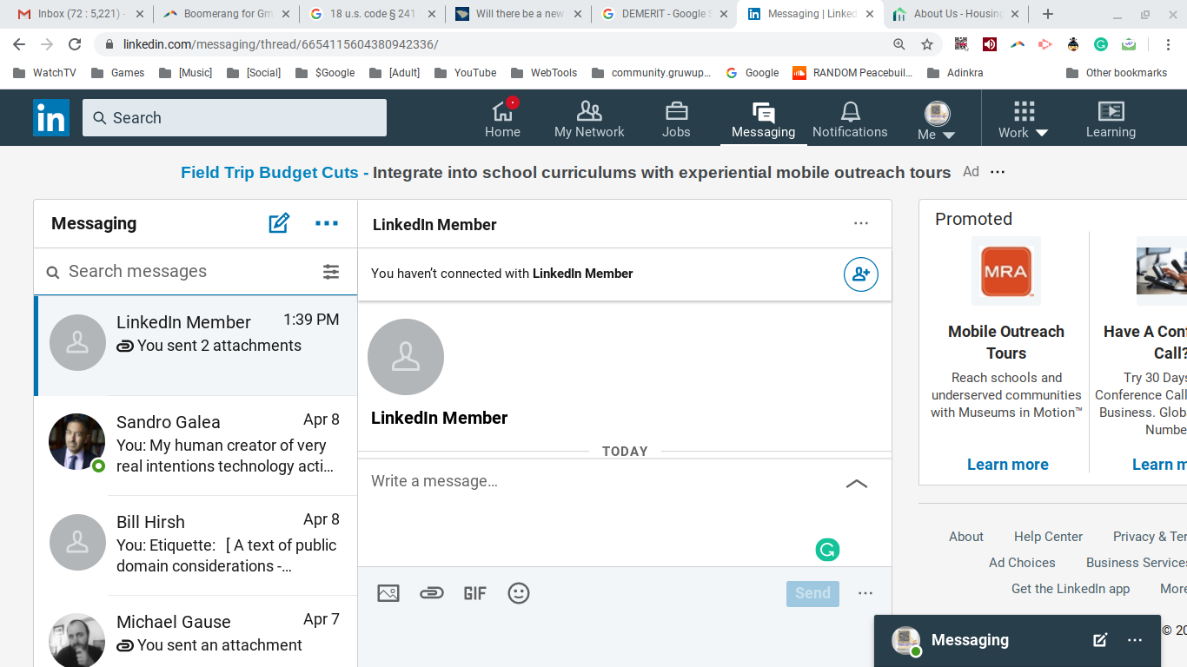Open a new Chrome tab
The image size is (1187, 667).
(x=1048, y=14)
